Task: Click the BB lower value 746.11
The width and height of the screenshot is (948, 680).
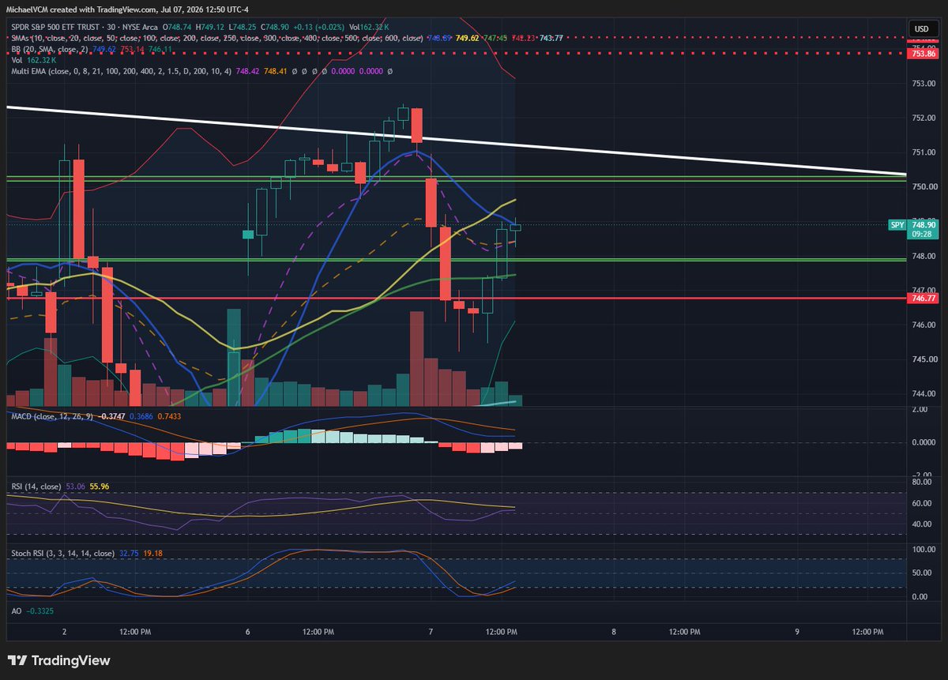Action: pyautogui.click(x=162, y=49)
